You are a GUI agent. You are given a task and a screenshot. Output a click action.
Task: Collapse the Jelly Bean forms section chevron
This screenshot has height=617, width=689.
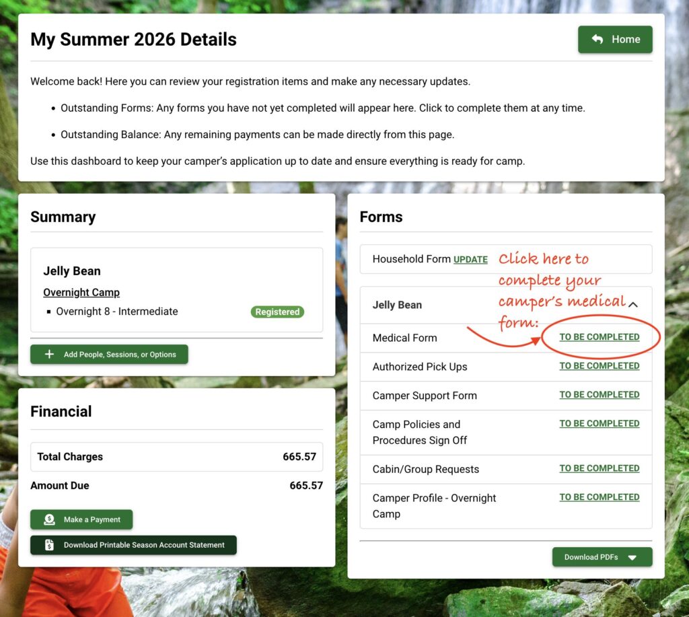click(x=632, y=305)
